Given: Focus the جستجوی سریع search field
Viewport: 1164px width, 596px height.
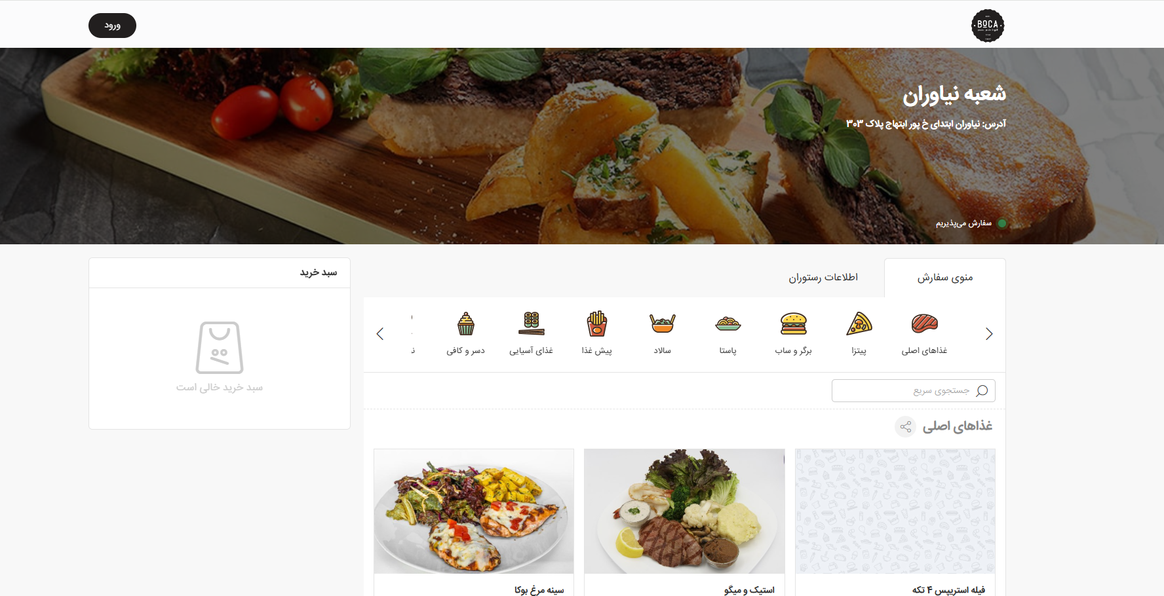Looking at the screenshot, I should pos(913,391).
